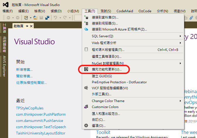
Task: Open the AWS Explorer side panel tab
Action: pos(4,66)
